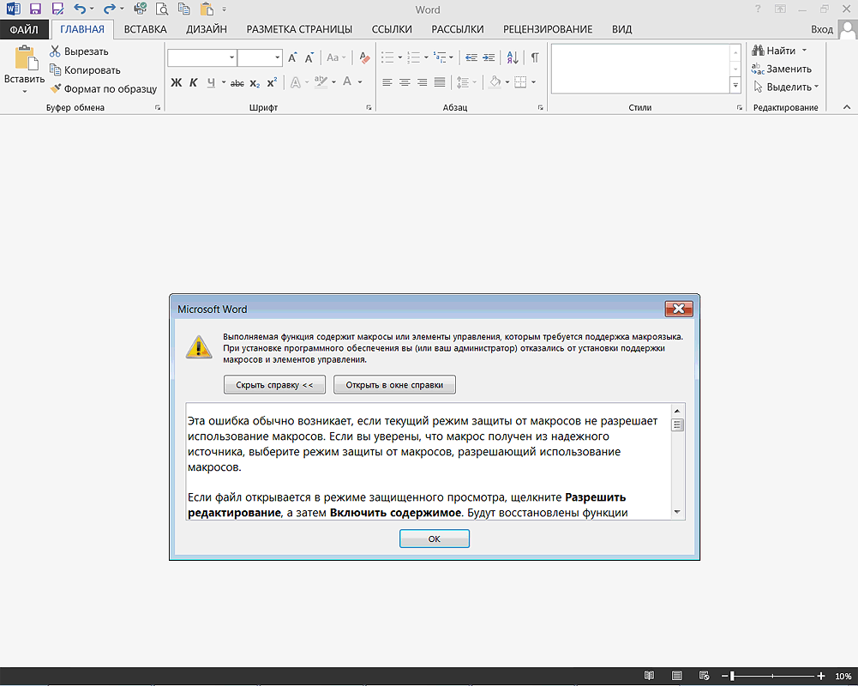The image size is (858, 686).
Task: Open the font name combo box
Action: coord(201,57)
